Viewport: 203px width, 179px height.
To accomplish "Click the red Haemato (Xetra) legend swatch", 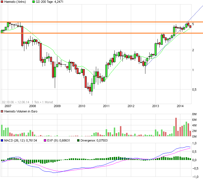I will tap(2, 2).
